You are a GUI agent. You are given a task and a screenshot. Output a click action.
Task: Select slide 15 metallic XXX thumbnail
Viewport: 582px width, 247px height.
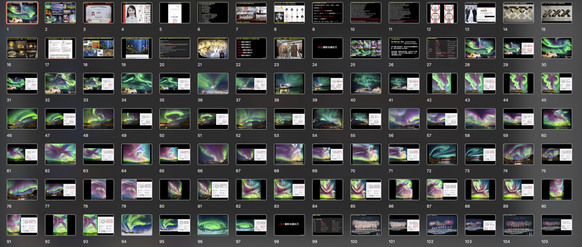[557, 13]
